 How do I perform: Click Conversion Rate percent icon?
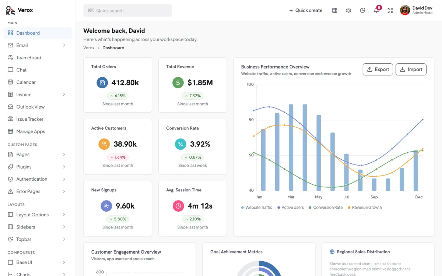pos(180,144)
